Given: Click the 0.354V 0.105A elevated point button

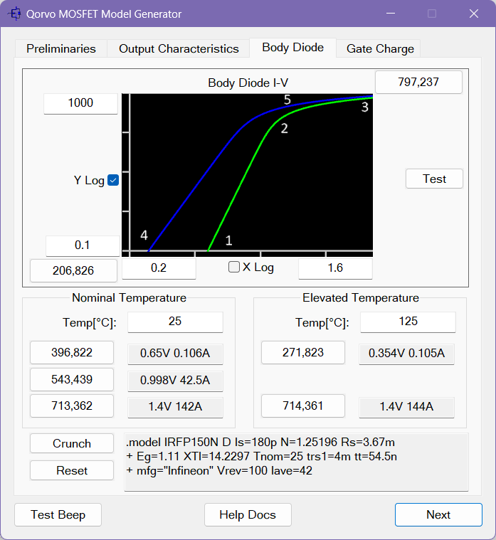Looking at the screenshot, I should click(x=406, y=353).
